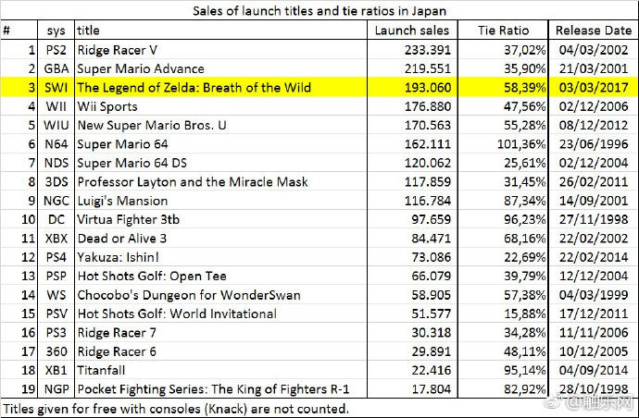639x418 pixels.
Task: Select the Yakuza: Ishin! cell
Action: 221,257
